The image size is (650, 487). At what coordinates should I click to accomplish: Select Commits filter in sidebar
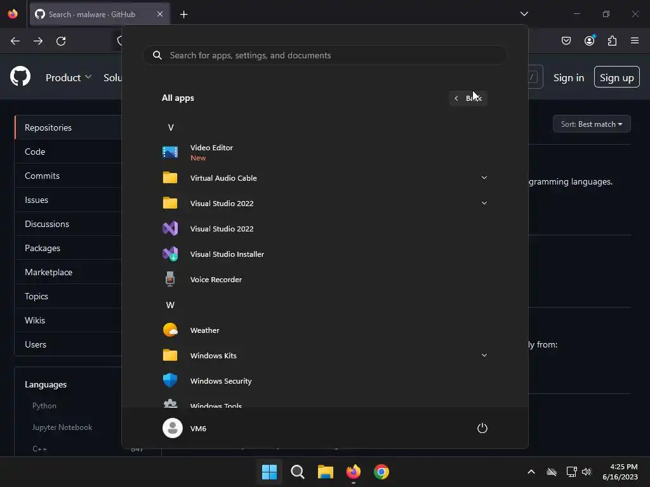pyautogui.click(x=68, y=176)
